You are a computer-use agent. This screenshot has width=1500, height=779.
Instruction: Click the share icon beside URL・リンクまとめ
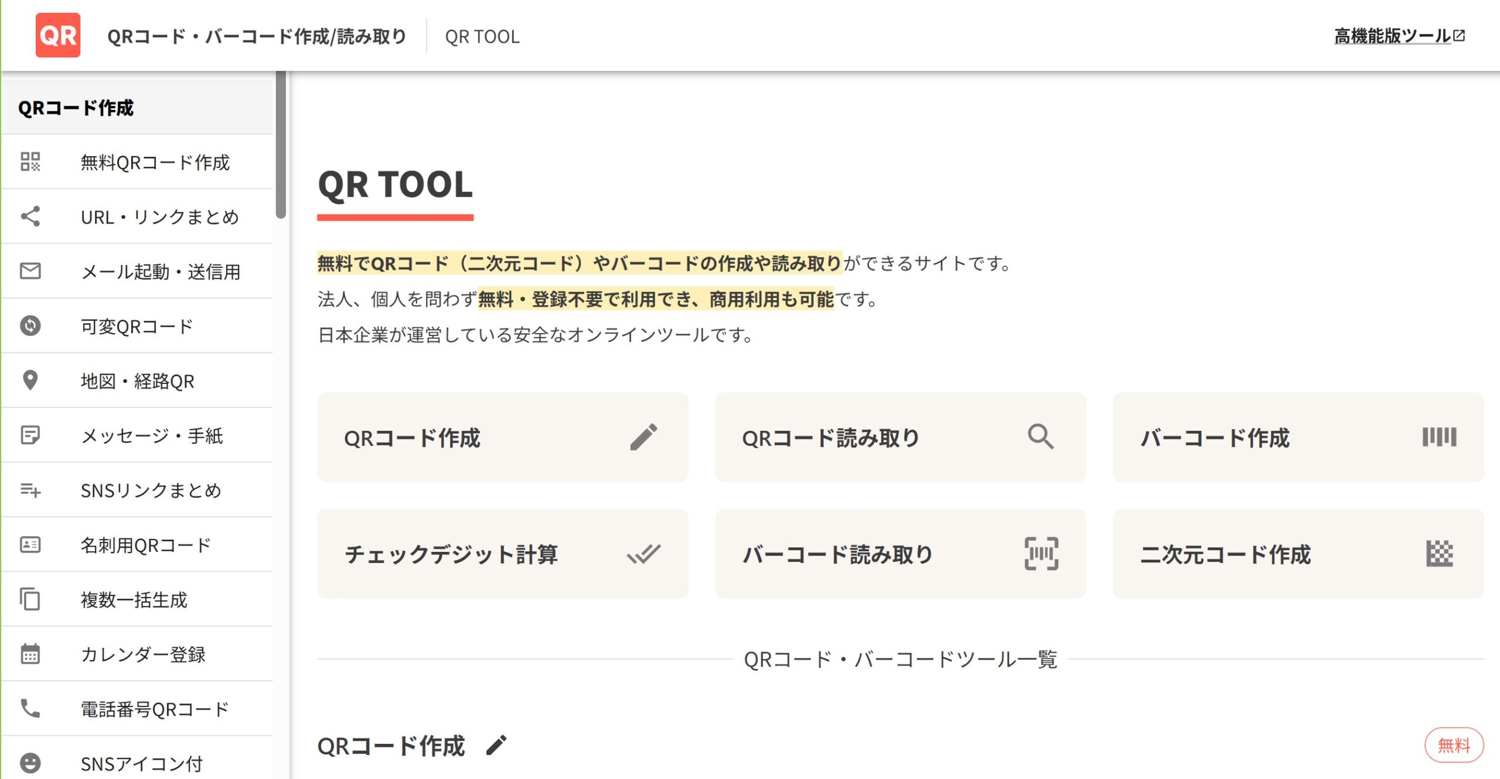tap(30, 216)
